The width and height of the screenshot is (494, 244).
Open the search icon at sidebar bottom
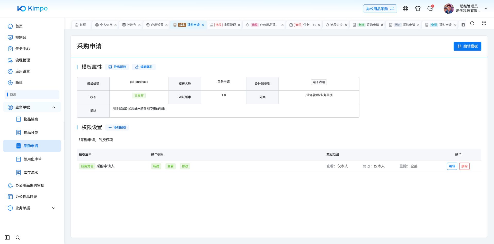(x=18, y=238)
